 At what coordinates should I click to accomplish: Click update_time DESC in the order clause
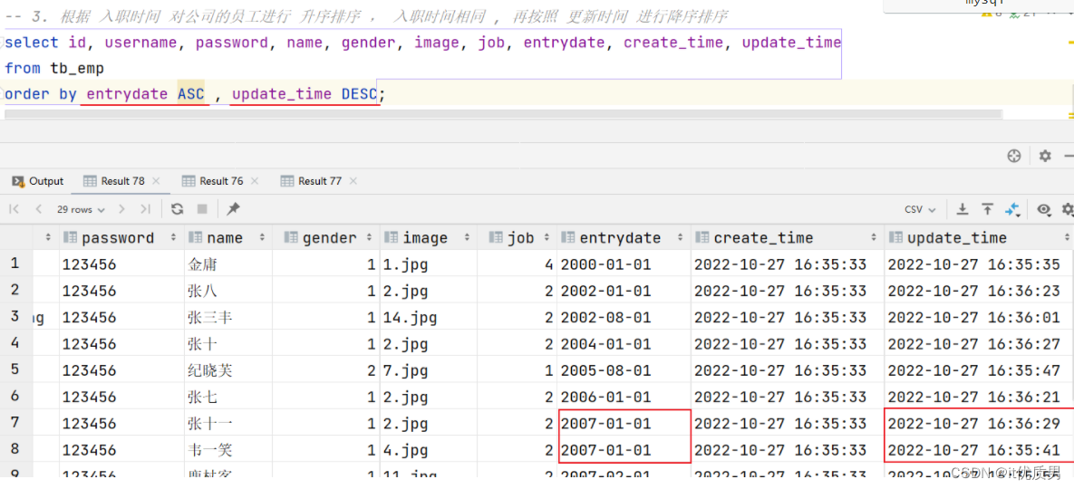tap(305, 94)
